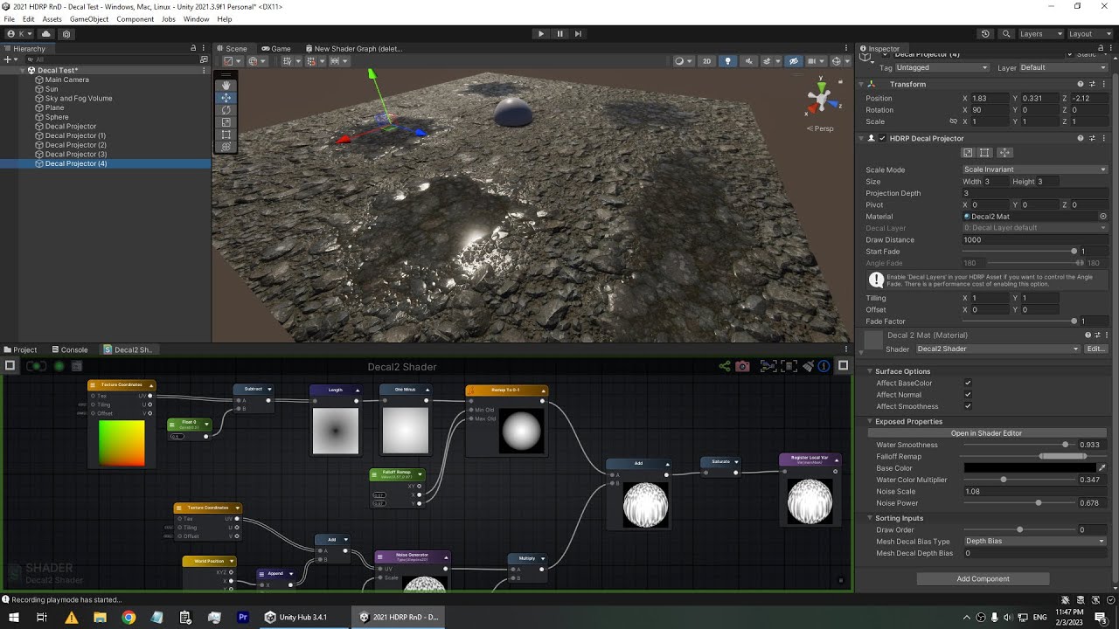This screenshot has width=1119, height=629.
Task: Select the Rotate tool in Scene toolbar
Action: click(x=226, y=110)
